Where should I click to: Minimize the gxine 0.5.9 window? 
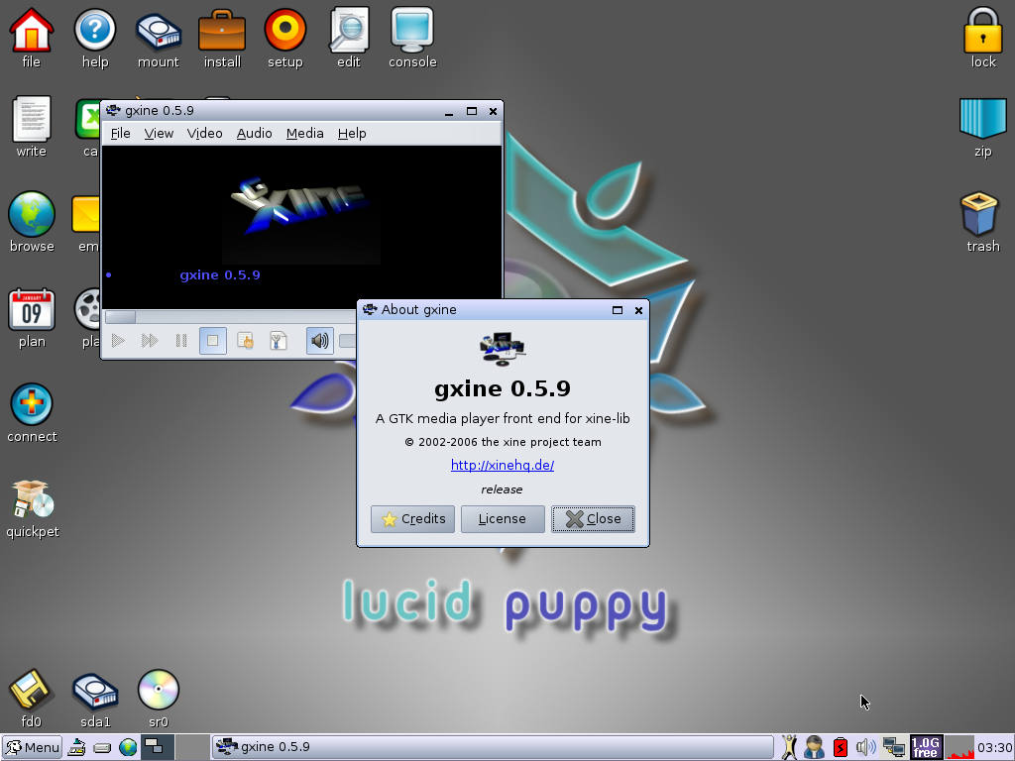pos(449,111)
